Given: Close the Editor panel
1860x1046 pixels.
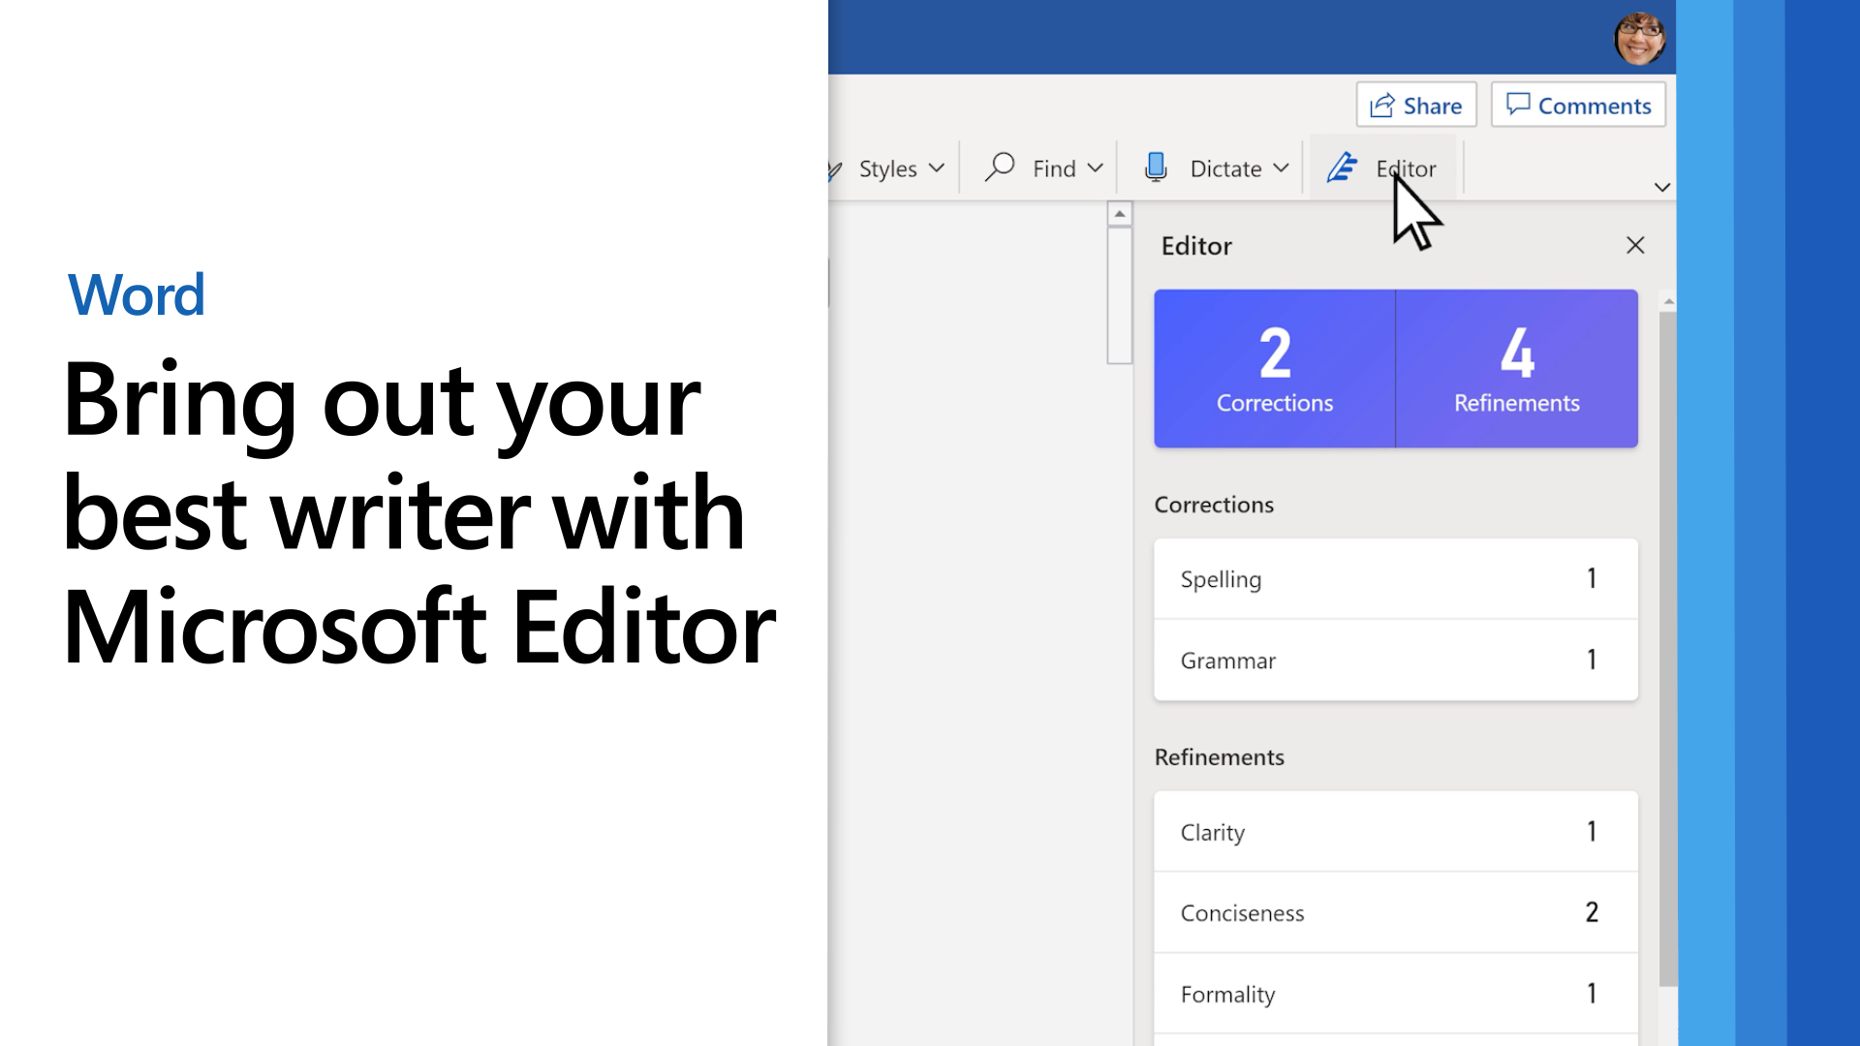Looking at the screenshot, I should (1634, 245).
